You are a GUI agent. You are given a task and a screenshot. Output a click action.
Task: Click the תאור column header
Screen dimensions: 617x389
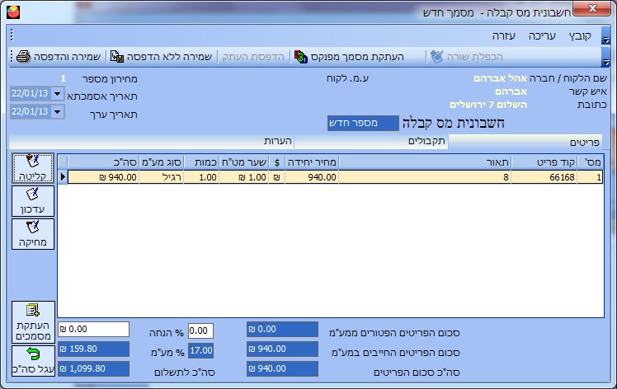pos(425,162)
